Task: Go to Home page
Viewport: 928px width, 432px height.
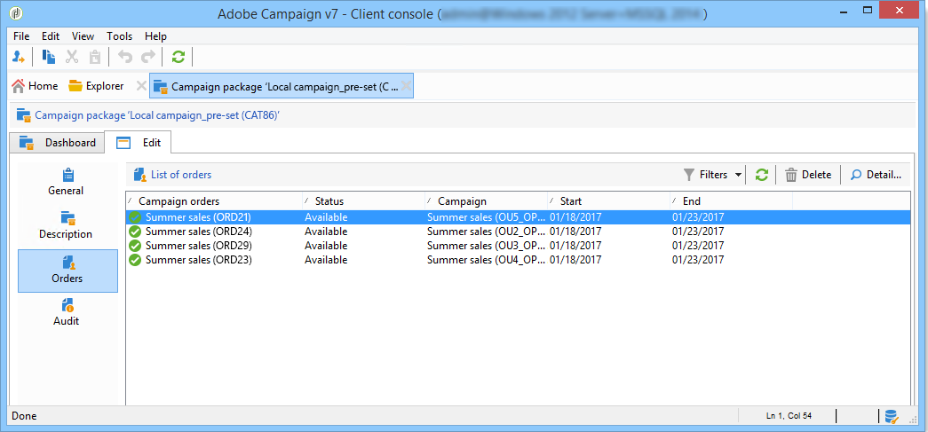Action: [x=35, y=86]
